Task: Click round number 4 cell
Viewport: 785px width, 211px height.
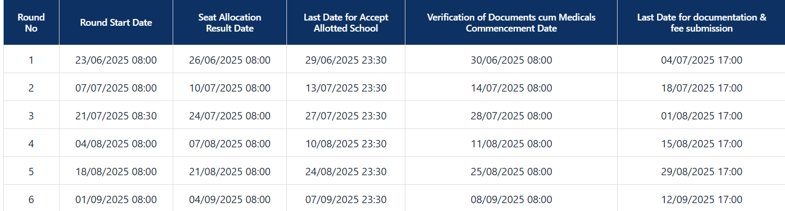Action: (x=31, y=144)
